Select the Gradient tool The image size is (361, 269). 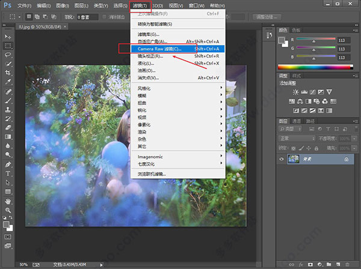pyautogui.click(x=8, y=137)
